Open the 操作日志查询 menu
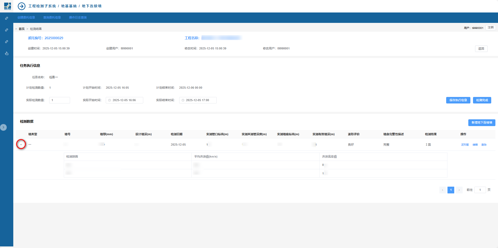Screen dimensions: 498x248 [x=78, y=17]
